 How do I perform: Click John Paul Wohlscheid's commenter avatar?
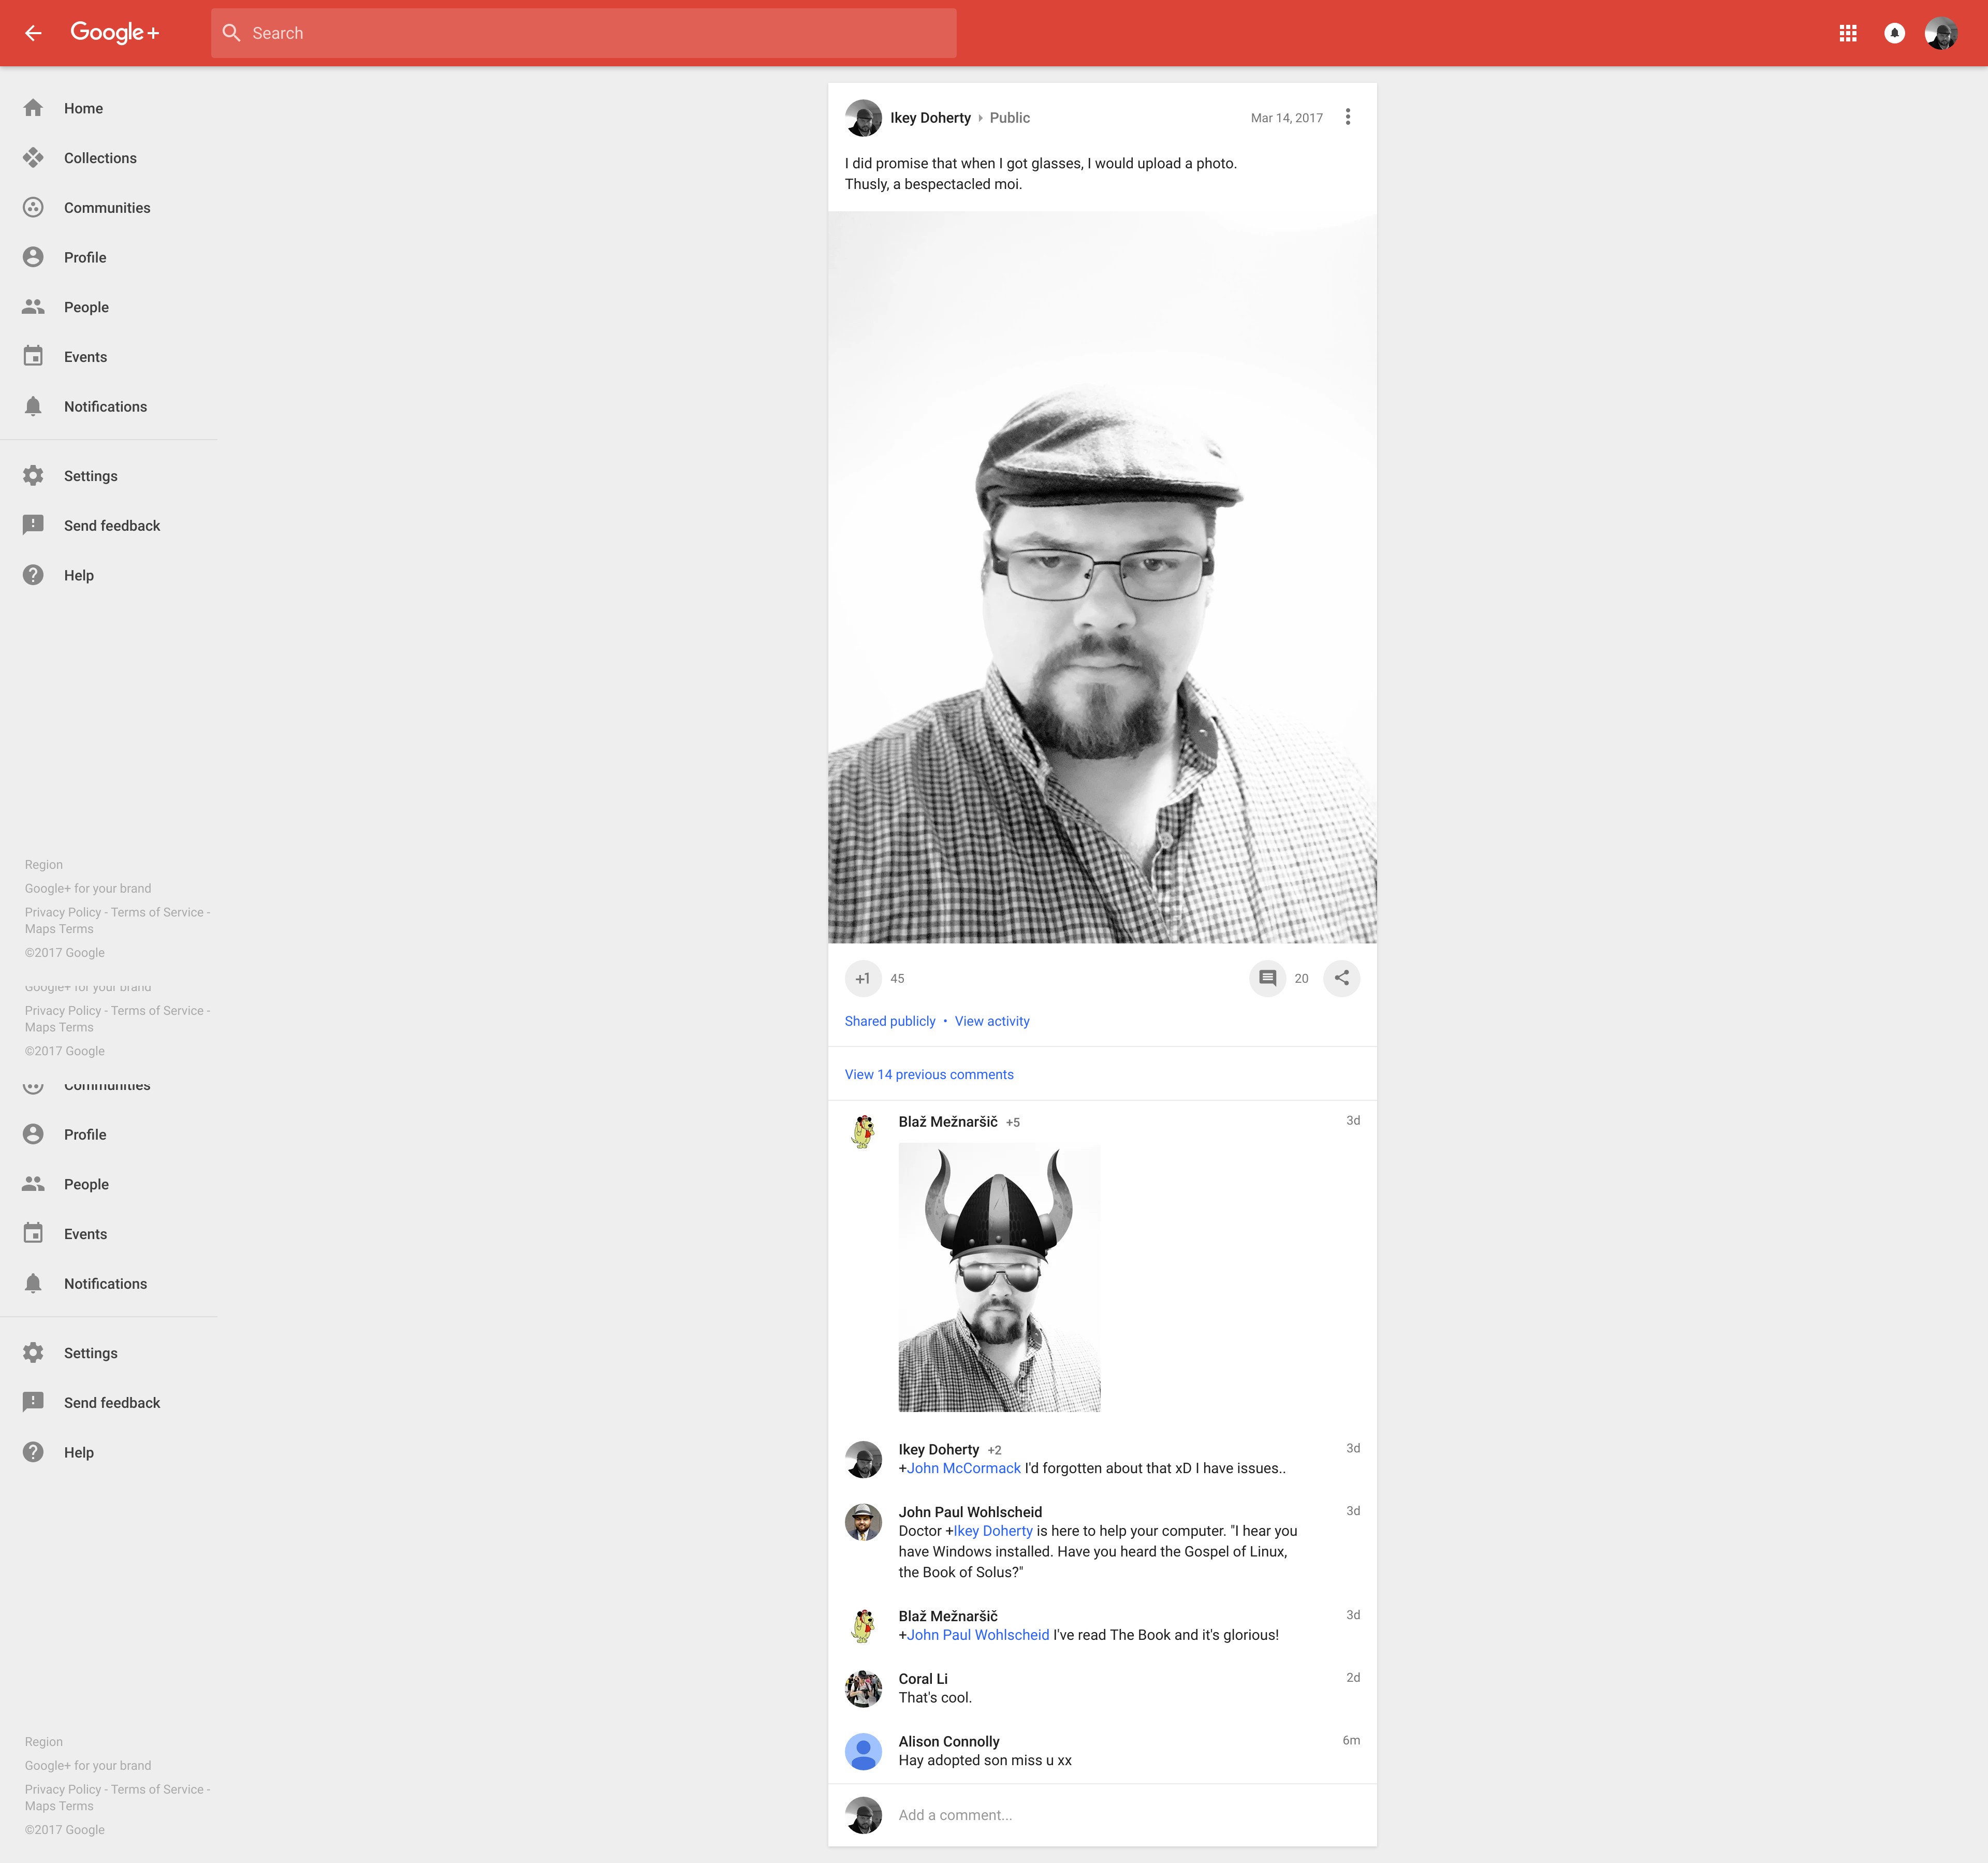863,1522
